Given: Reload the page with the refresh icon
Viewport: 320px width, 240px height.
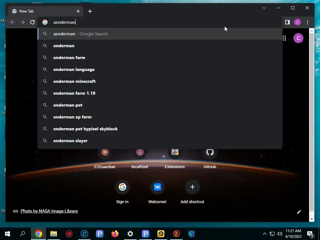Looking at the screenshot, I should (x=32, y=22).
